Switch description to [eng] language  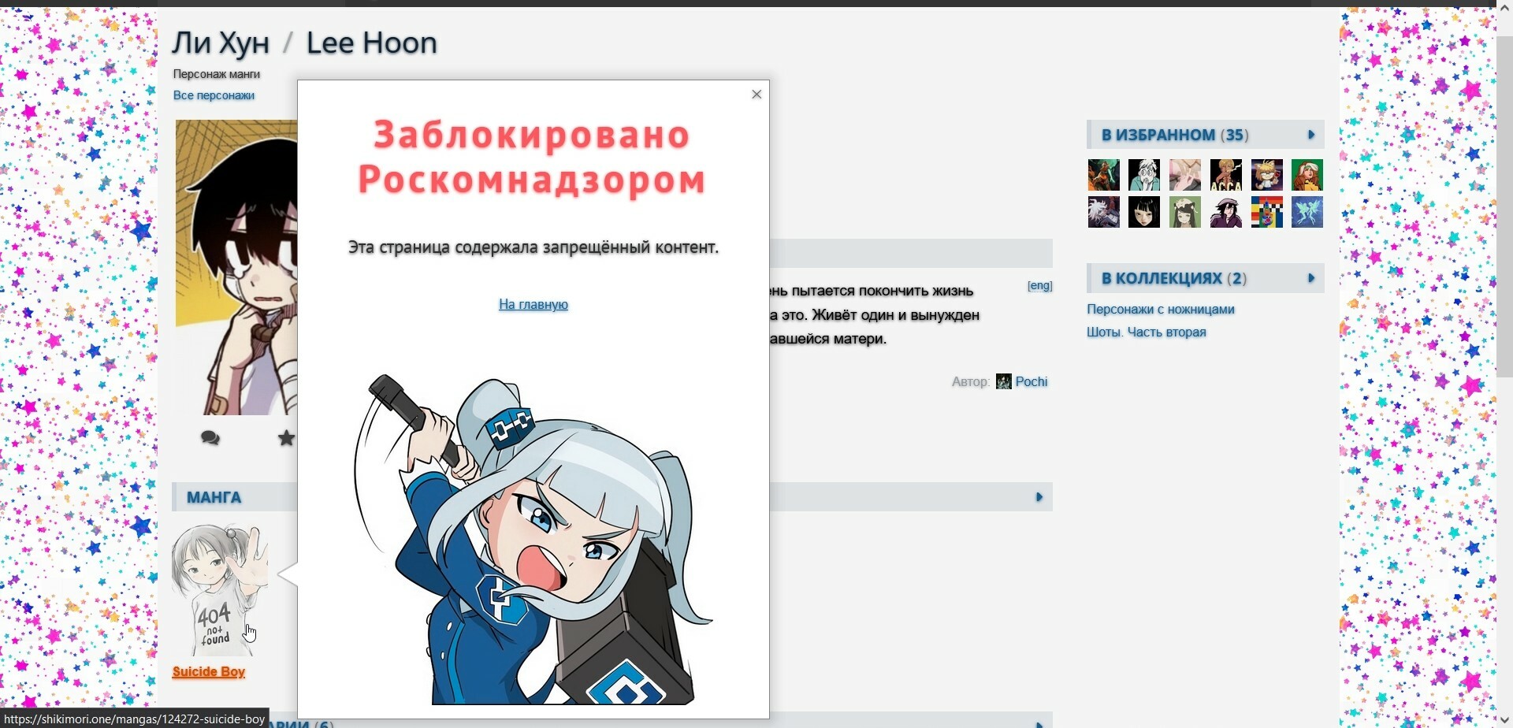[x=1039, y=286]
